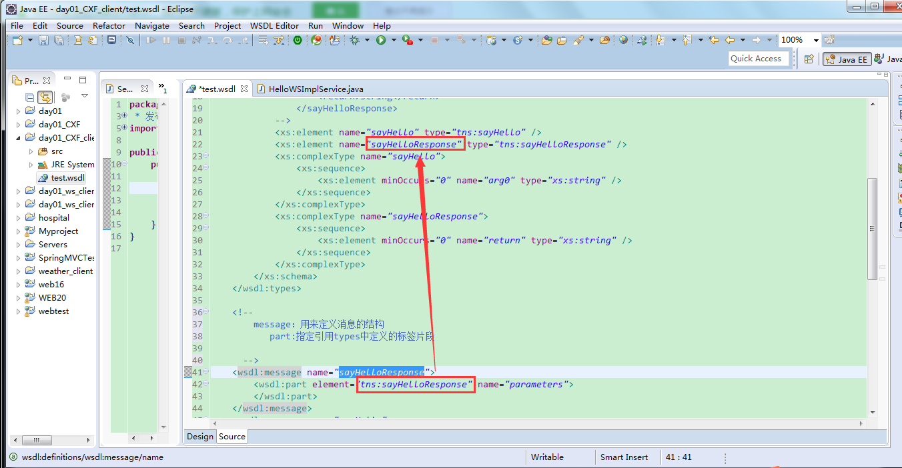The height and width of the screenshot is (468, 902).
Task: Open the Refactor menu
Action: tap(109, 25)
